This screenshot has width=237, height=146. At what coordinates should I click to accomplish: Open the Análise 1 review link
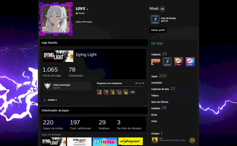click(x=52, y=100)
